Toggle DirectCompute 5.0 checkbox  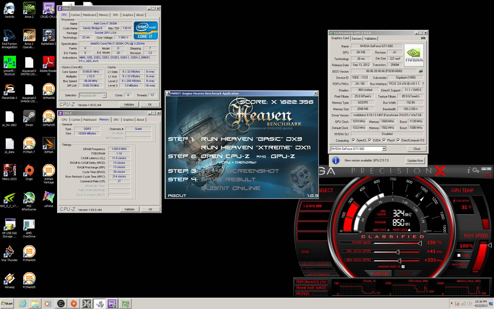click(x=398, y=140)
